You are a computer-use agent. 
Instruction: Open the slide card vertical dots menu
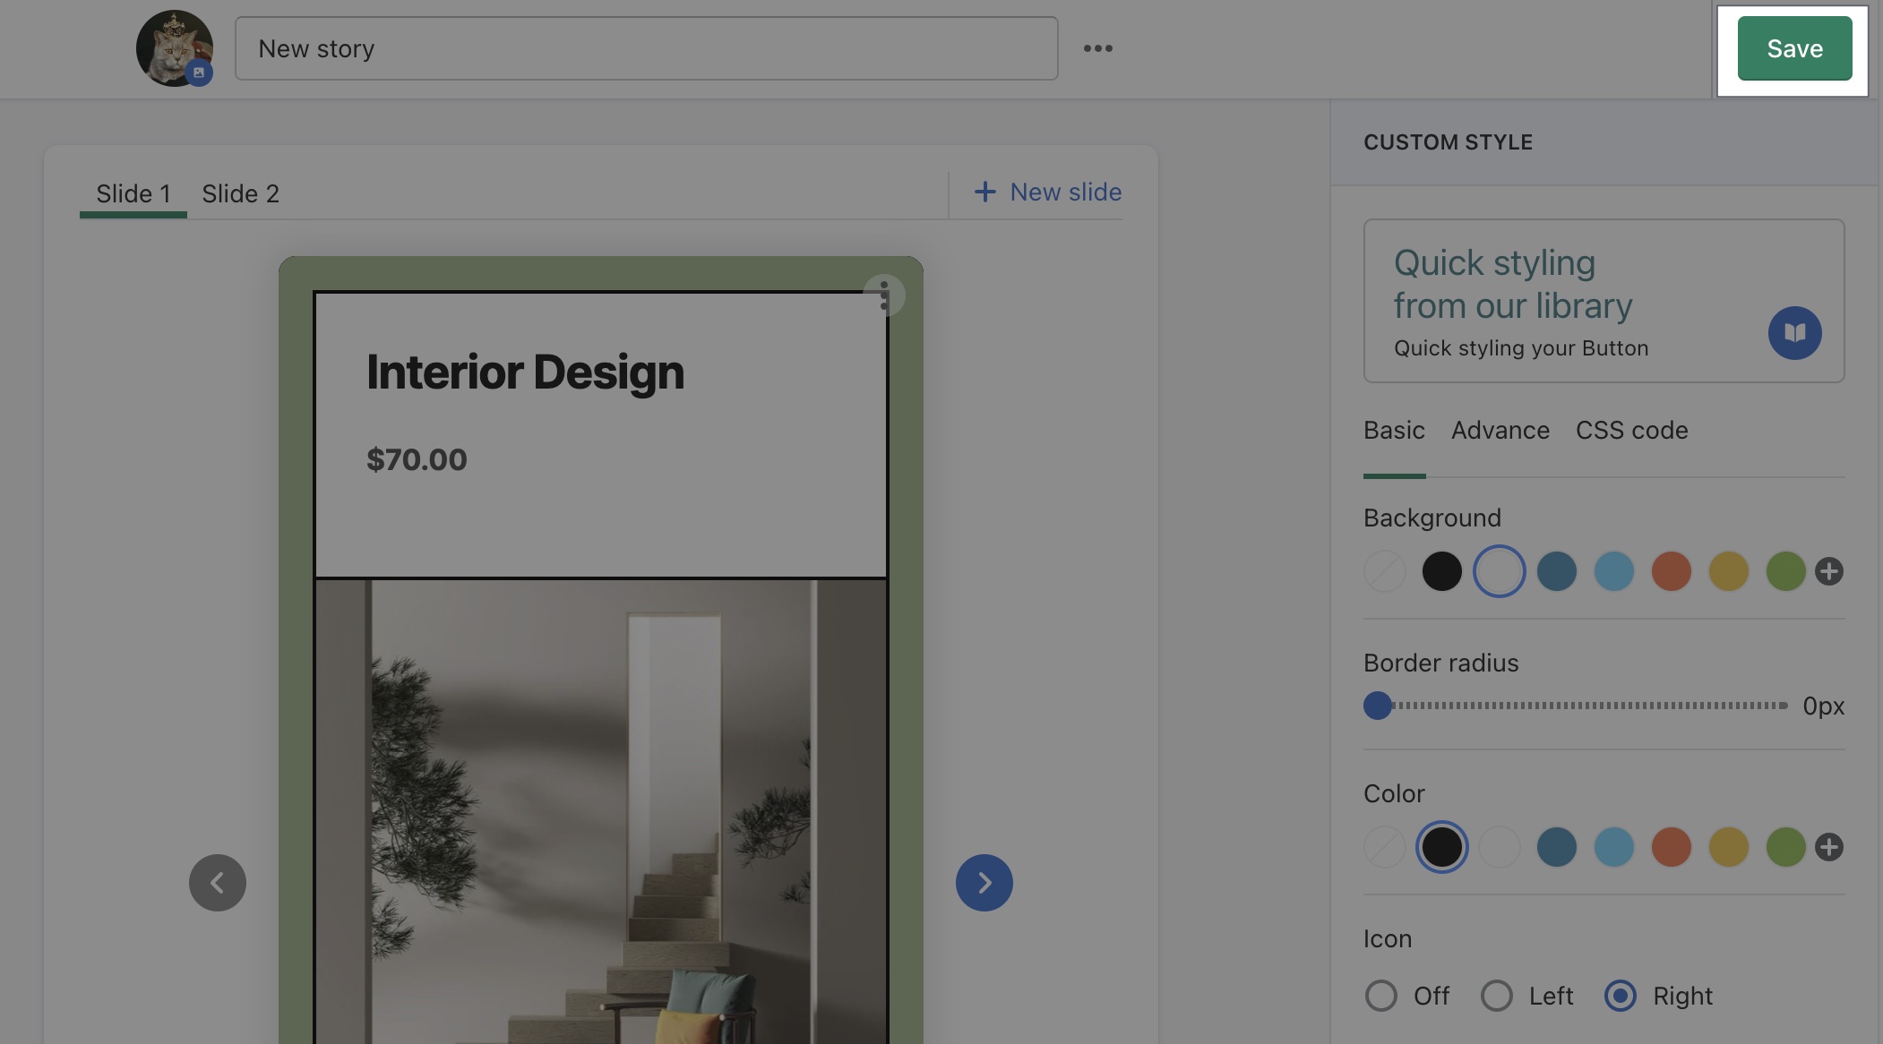pyautogui.click(x=884, y=295)
